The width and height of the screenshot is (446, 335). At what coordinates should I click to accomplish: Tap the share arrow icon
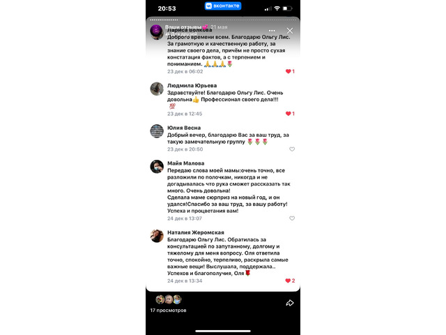290,303
